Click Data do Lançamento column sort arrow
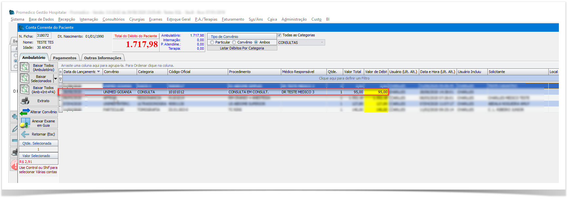 pos(98,72)
